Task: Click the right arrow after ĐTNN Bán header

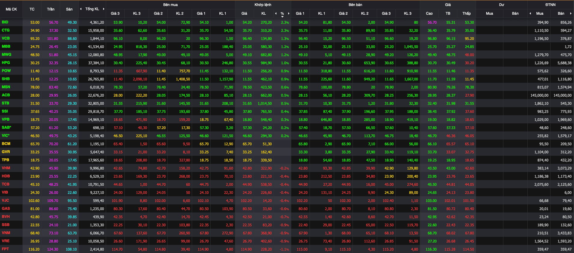Action: point(571,14)
